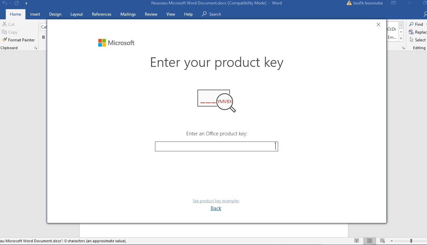Click the character count in status bar
427x245 pixels.
tap(63, 241)
